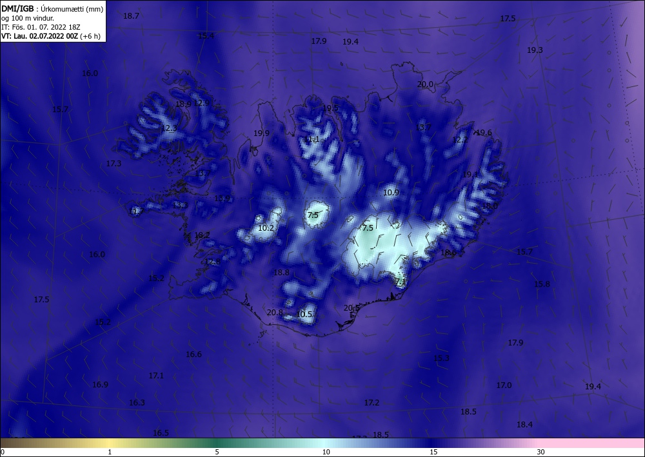
Task: Pick the 11.1 value label
Action: coord(312,139)
